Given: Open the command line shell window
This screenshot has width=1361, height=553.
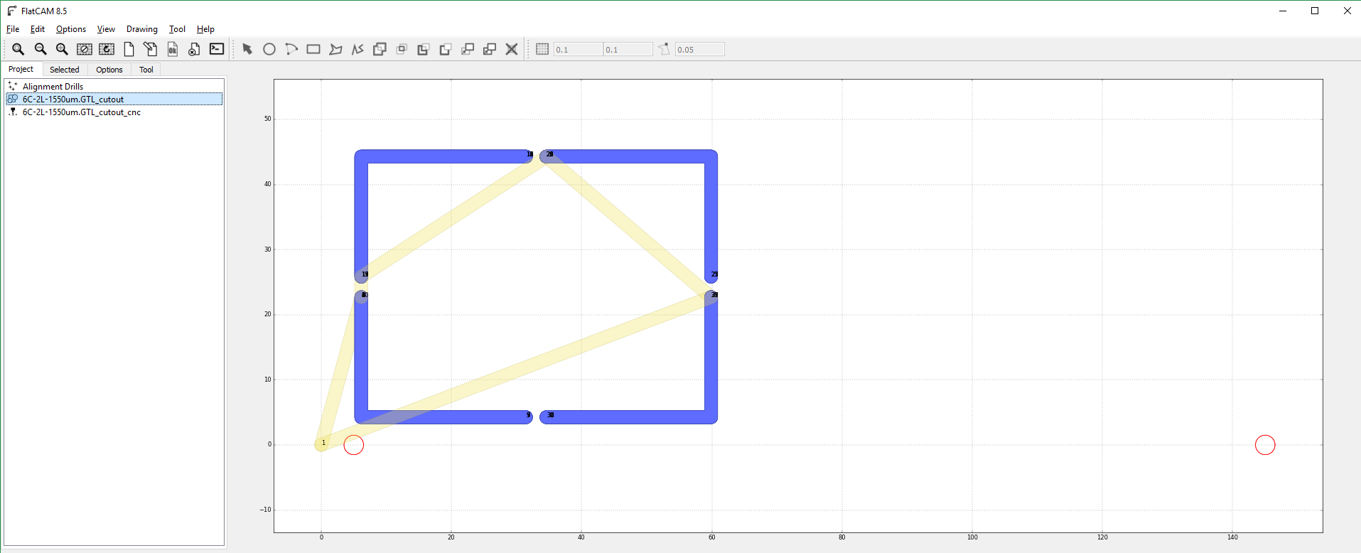Looking at the screenshot, I should (x=217, y=49).
